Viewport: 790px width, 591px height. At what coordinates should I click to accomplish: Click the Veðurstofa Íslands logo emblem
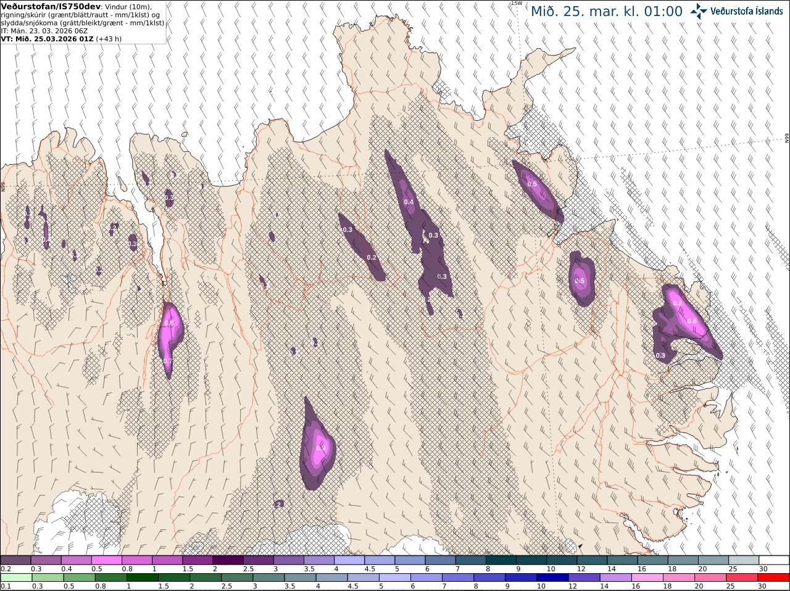699,10
